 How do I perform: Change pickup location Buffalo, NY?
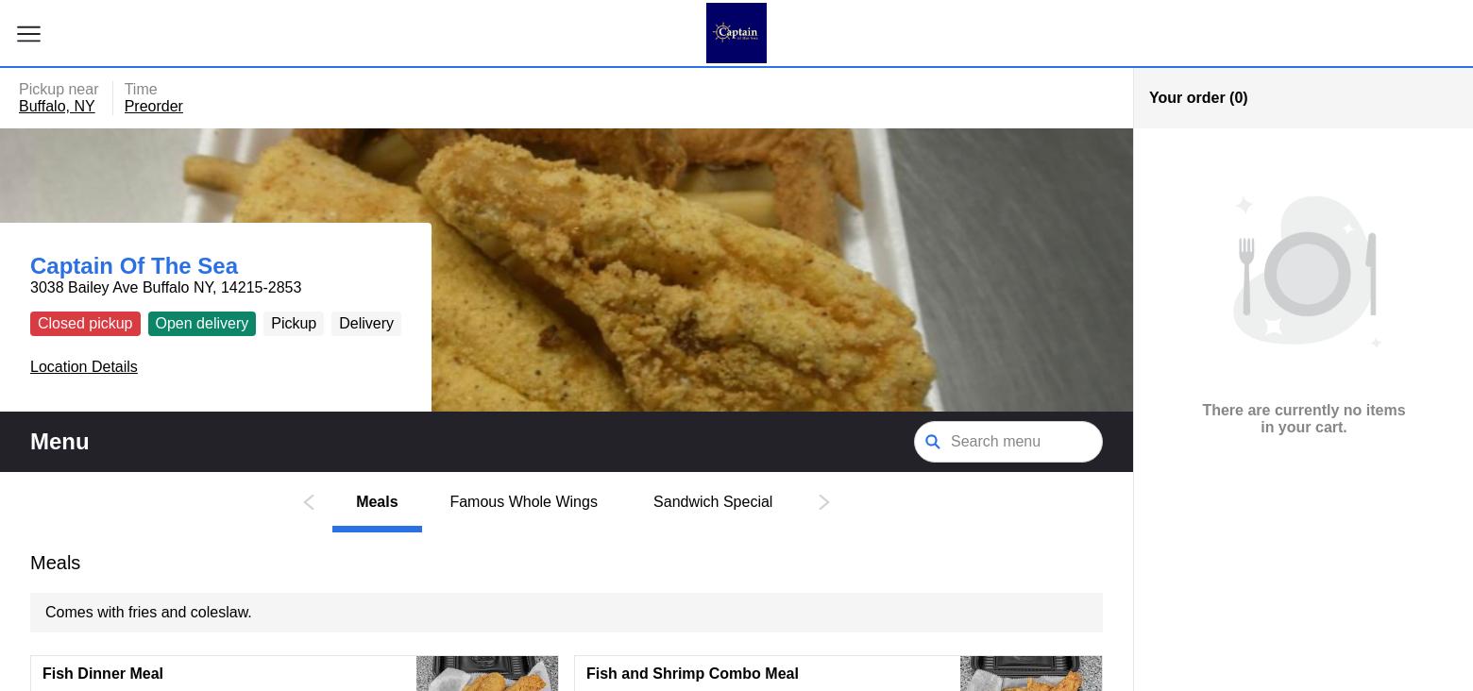click(x=57, y=107)
